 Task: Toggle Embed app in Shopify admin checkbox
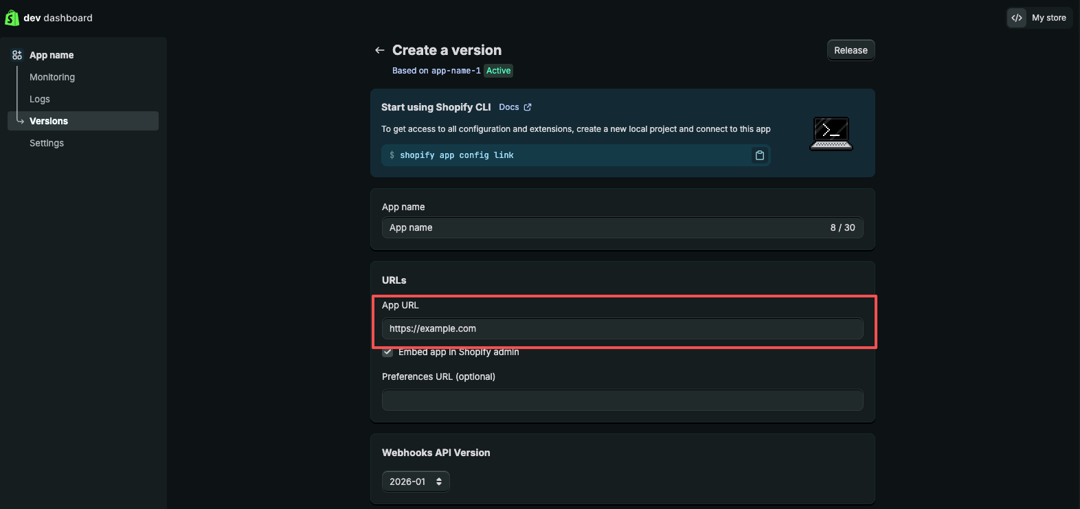click(387, 352)
